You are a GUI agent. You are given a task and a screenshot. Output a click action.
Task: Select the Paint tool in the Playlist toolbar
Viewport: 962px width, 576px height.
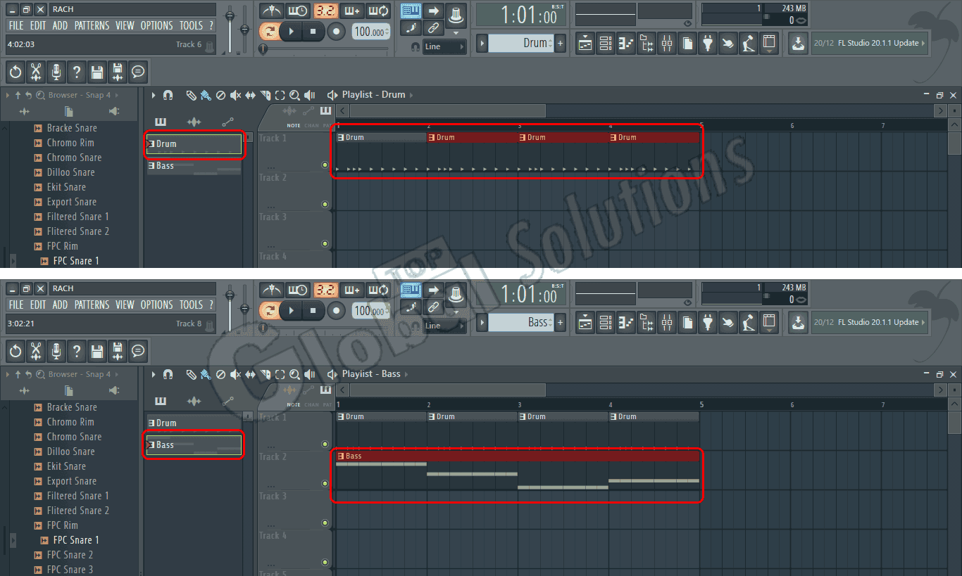205,94
